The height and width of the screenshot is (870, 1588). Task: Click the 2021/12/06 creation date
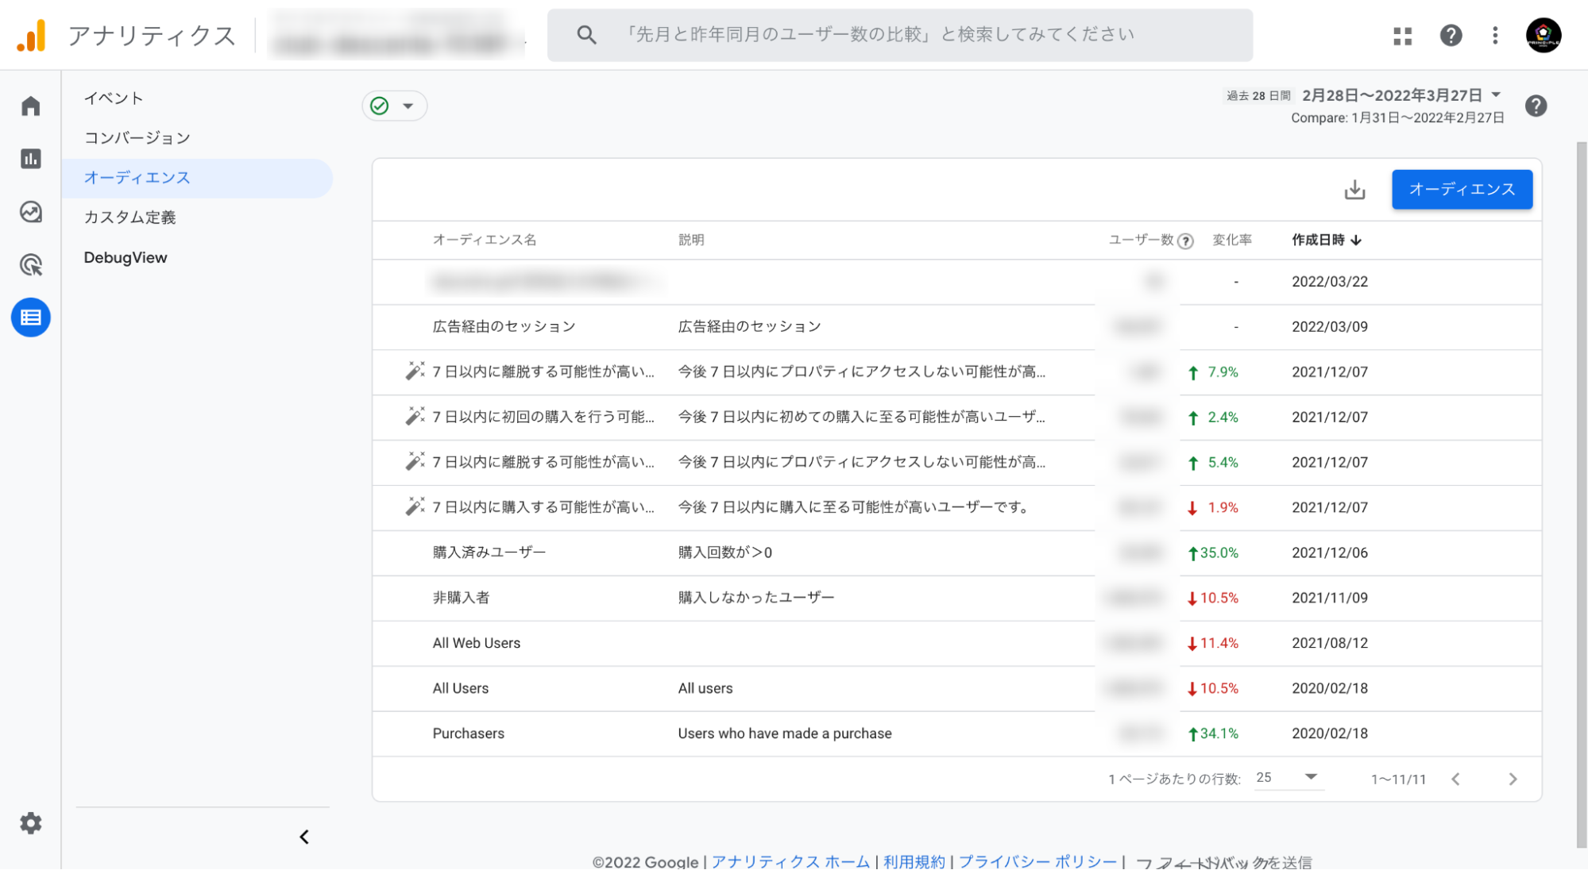[x=1330, y=553]
